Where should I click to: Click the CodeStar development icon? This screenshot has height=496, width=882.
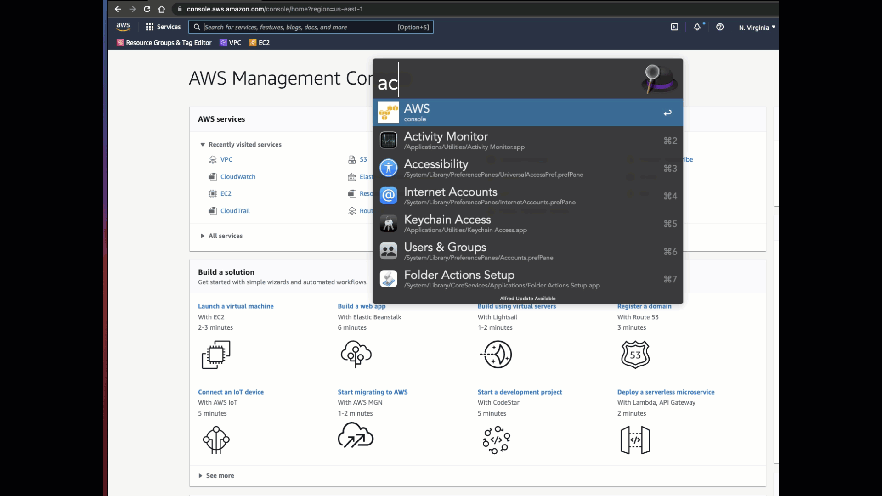[496, 440]
